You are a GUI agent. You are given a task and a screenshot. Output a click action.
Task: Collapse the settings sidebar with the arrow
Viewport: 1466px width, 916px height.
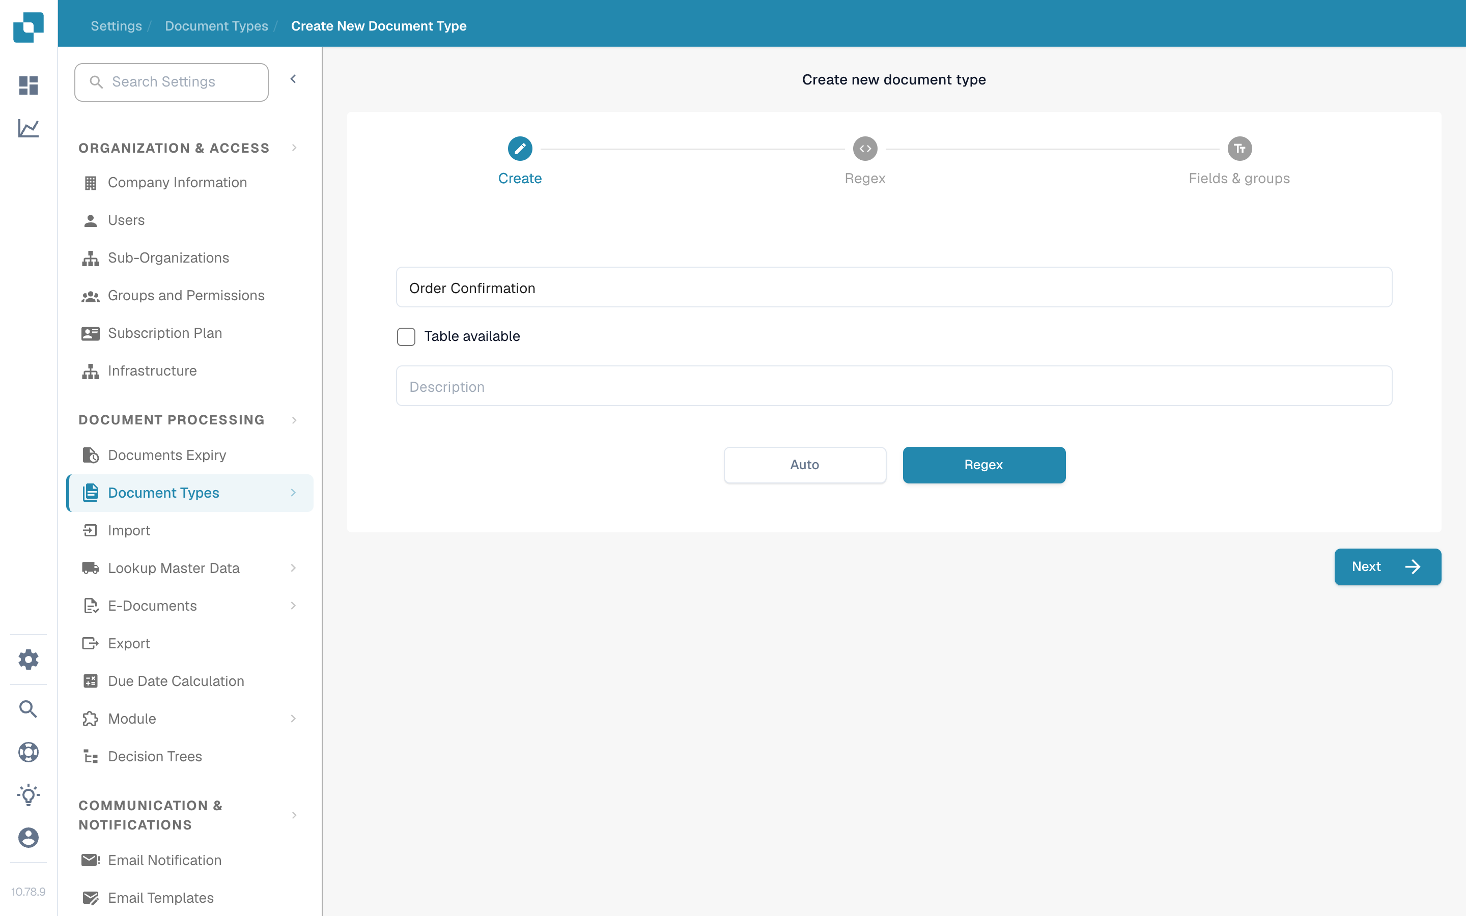(293, 79)
